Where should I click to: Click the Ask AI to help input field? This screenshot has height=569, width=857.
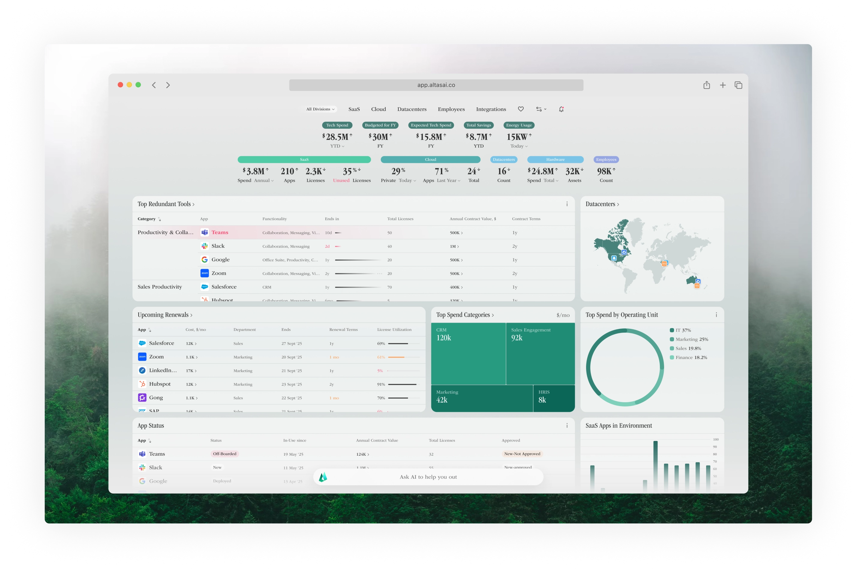coord(428,477)
